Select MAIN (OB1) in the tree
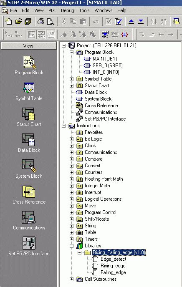The width and height of the screenshot is (182, 287). pyautogui.click(x=104, y=59)
